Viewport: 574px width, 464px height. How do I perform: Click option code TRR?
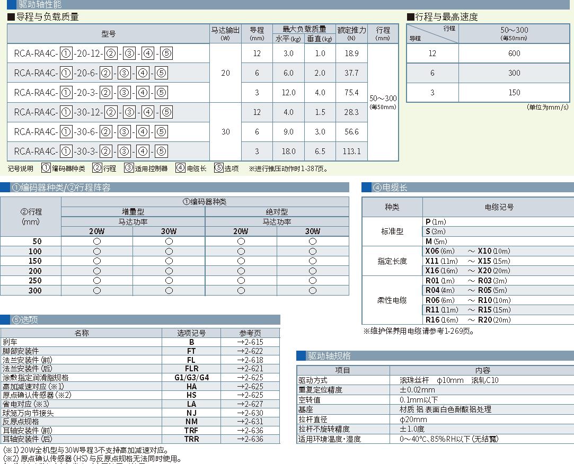coord(191,439)
